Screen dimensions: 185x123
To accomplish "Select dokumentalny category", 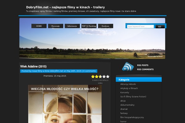I will [127, 105].
